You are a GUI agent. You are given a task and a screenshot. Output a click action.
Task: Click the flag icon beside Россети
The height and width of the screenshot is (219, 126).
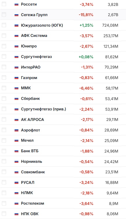(16, 4)
